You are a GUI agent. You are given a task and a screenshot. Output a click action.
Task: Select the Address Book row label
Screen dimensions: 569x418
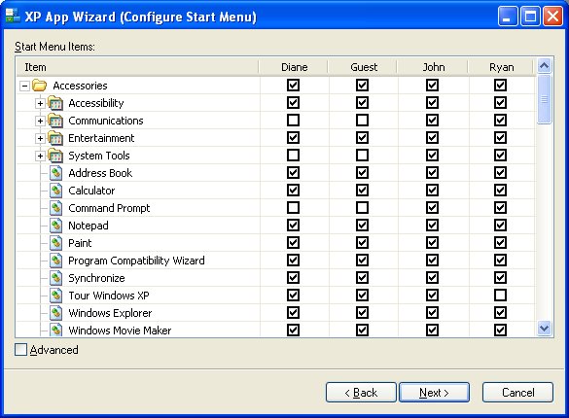[x=100, y=173]
